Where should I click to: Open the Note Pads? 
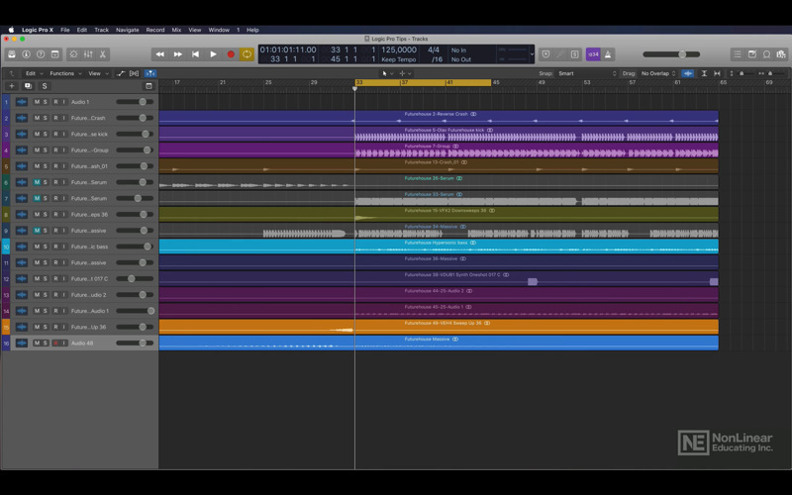(752, 54)
